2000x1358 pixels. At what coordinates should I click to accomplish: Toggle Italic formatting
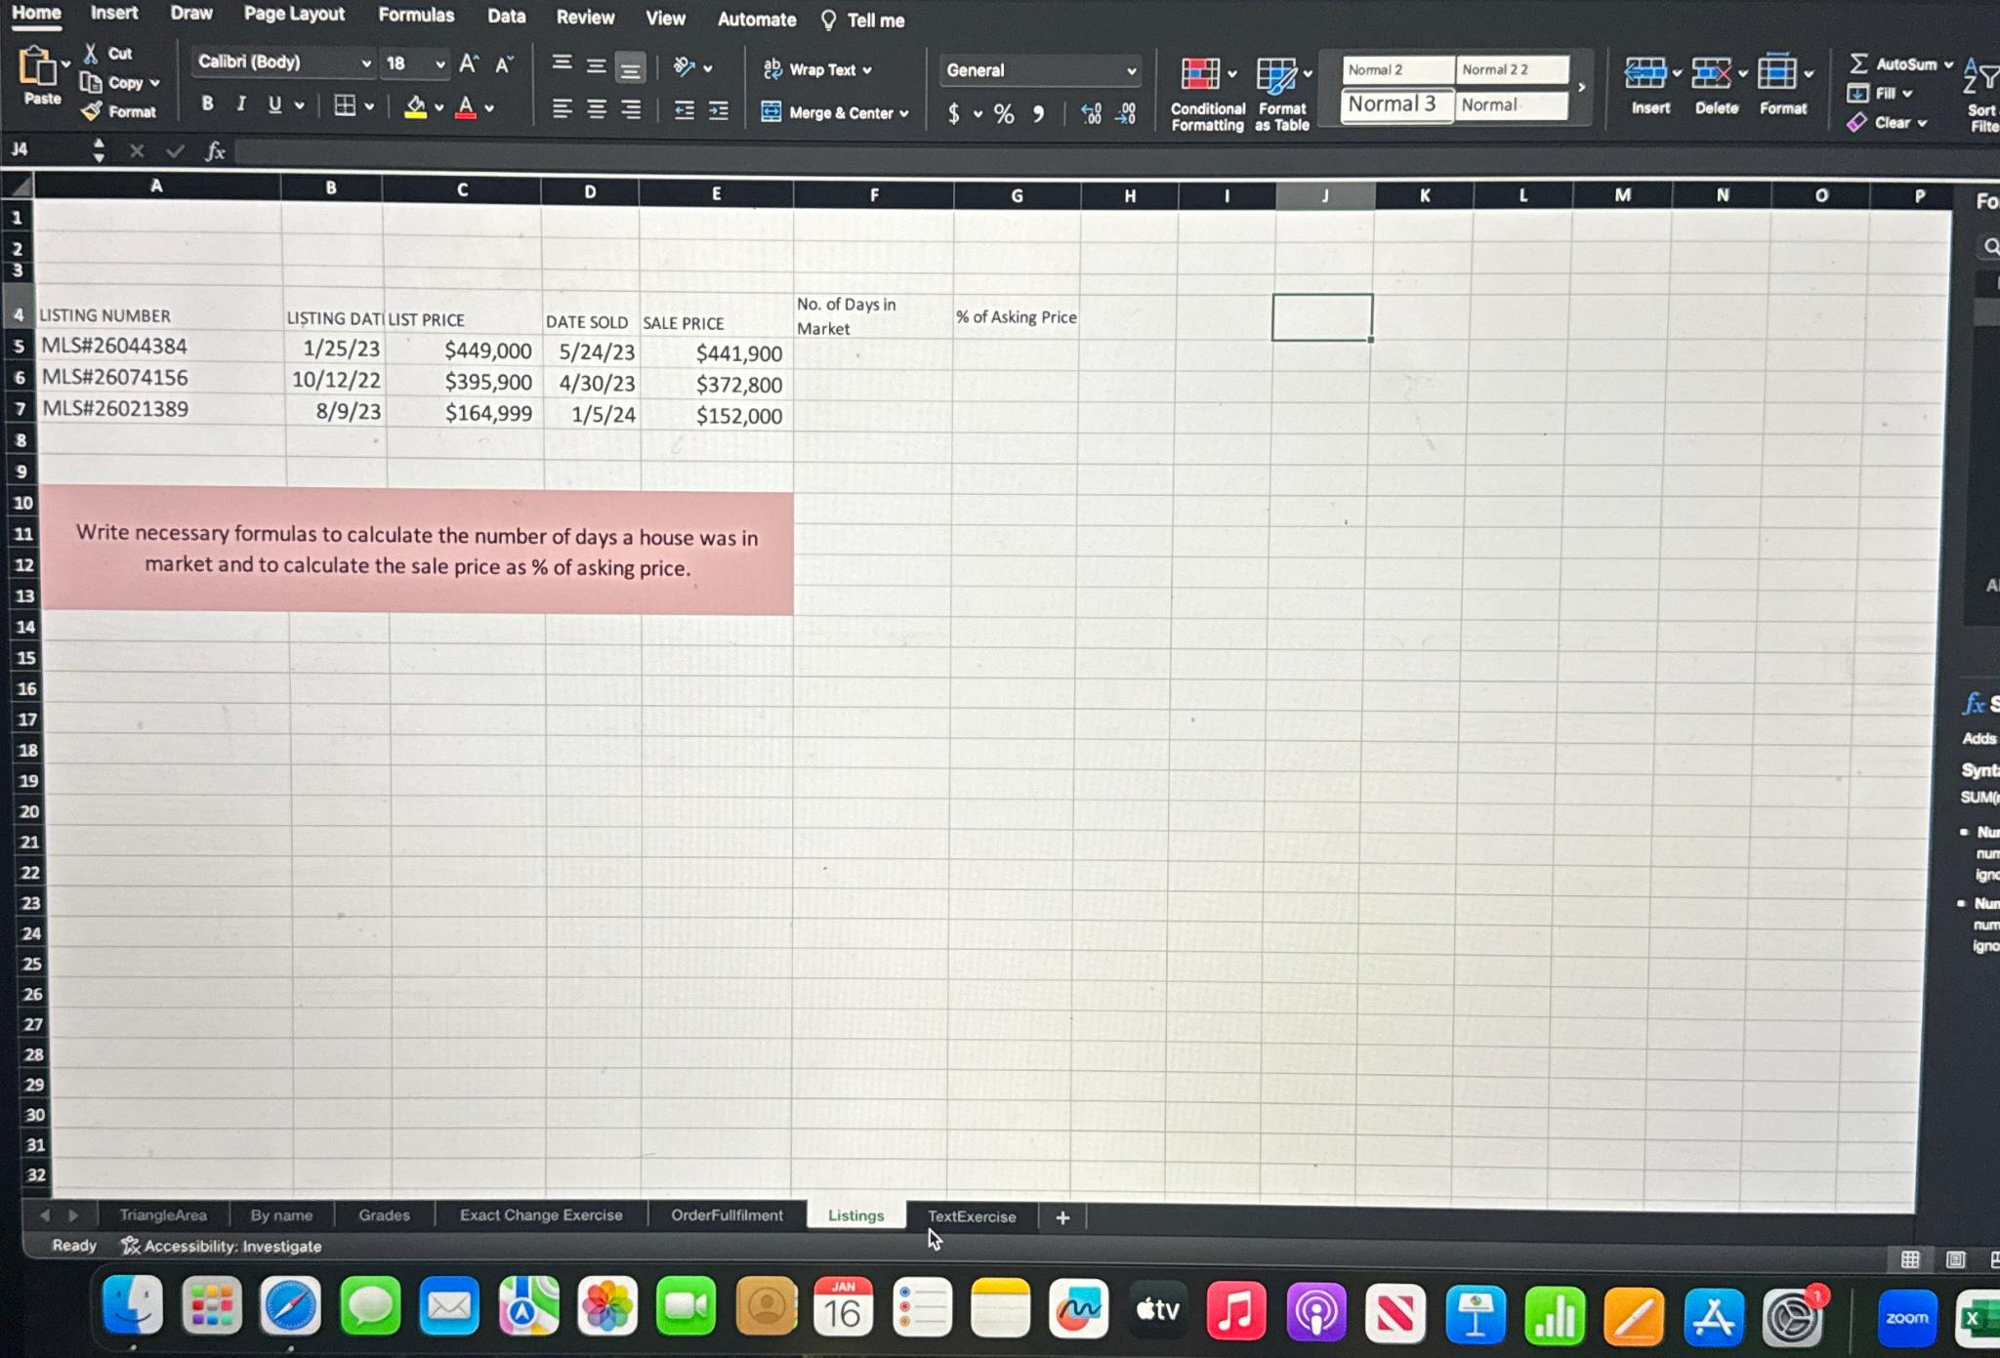(241, 103)
